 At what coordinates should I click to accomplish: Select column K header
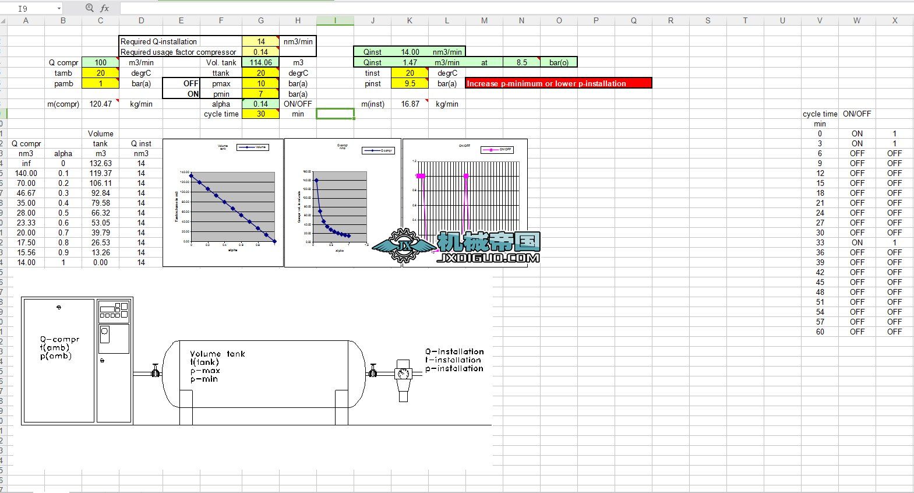tap(410, 20)
